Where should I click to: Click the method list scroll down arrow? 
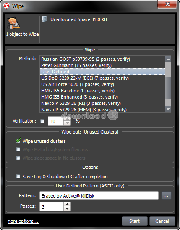(x=168, y=109)
